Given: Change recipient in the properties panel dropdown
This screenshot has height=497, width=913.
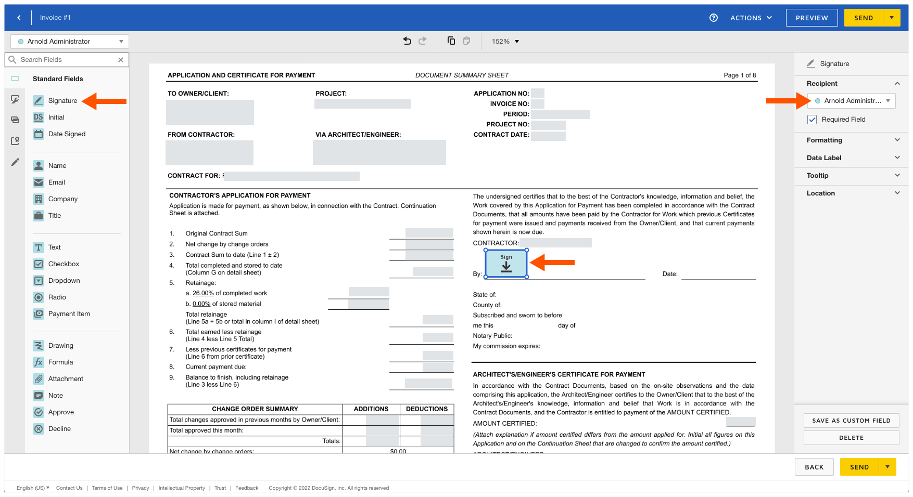Looking at the screenshot, I should tap(852, 101).
